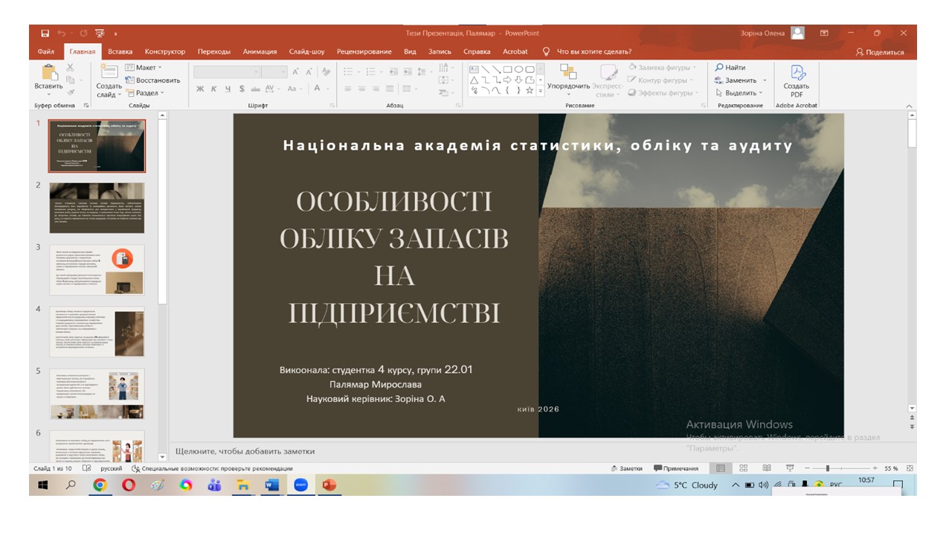Click the Share (Поделиться) button

(x=880, y=52)
